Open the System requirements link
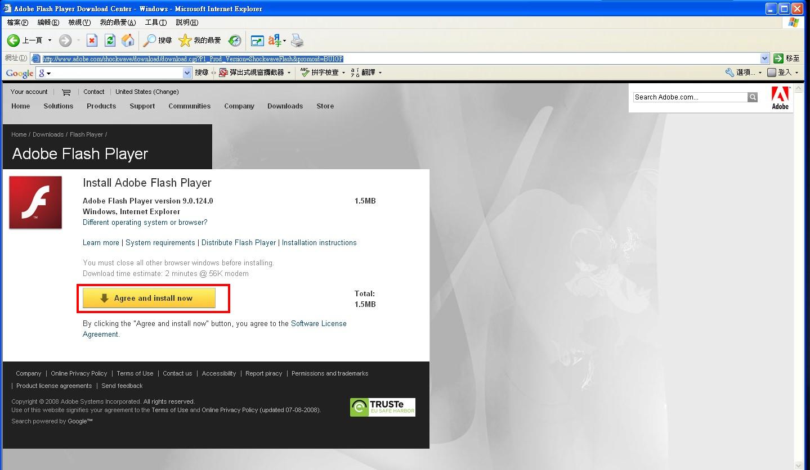This screenshot has width=810, height=470. [x=160, y=243]
